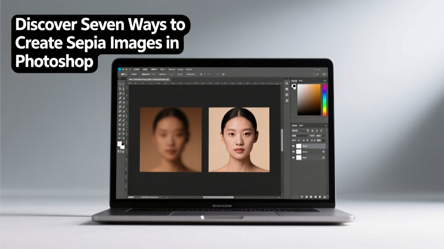Select the bottom layer thumbnail
This screenshot has height=249, width=444.
point(299,157)
